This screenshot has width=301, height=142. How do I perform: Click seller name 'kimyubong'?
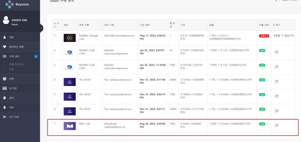tap(110, 124)
